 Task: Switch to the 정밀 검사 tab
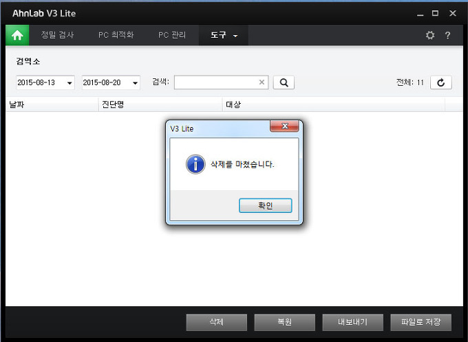tap(57, 35)
